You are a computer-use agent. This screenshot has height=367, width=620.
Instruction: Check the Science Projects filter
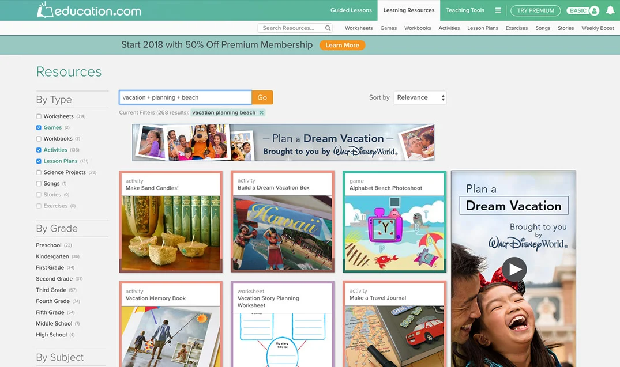pos(39,173)
